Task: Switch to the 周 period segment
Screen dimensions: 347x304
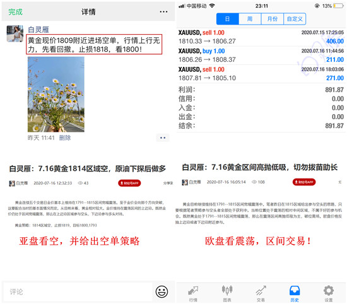Action: click(x=250, y=19)
